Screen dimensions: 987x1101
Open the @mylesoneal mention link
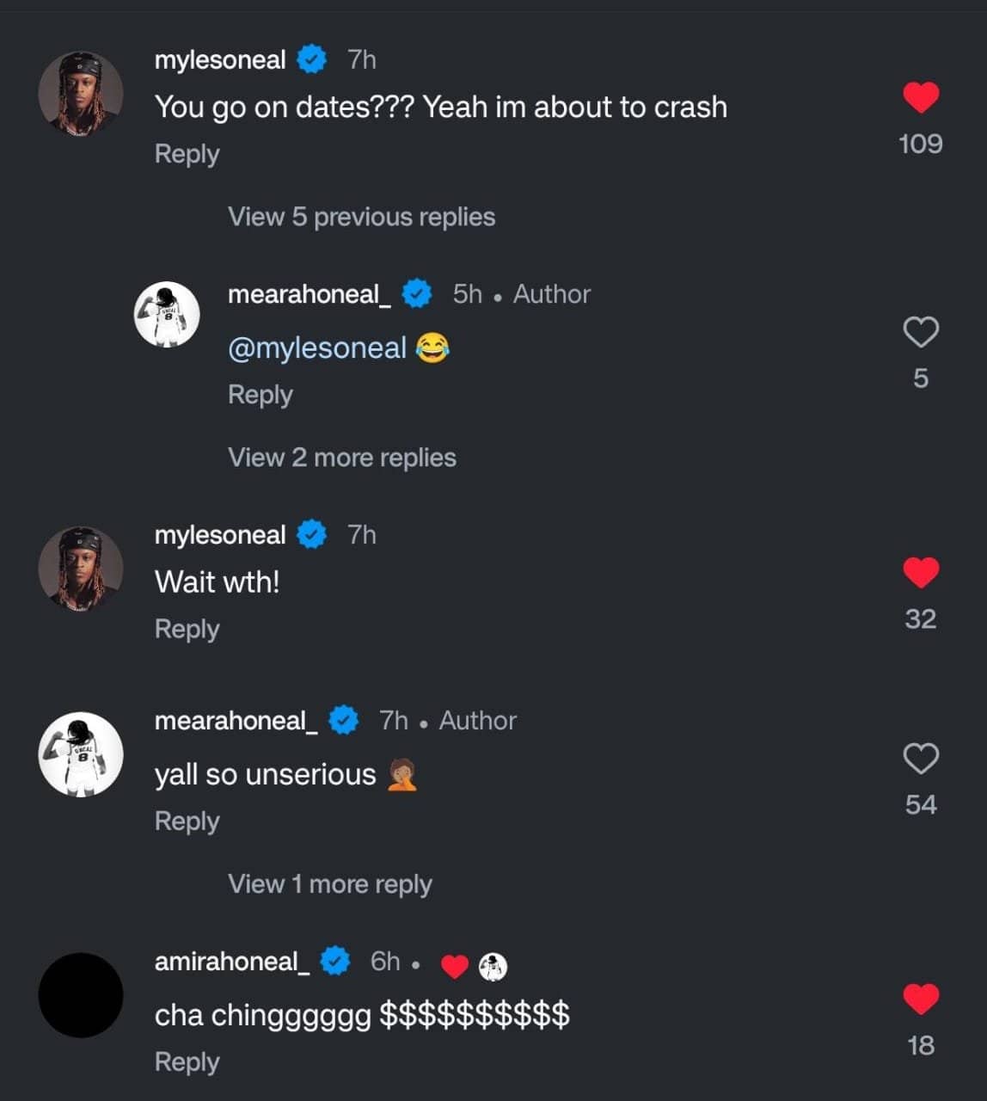(x=316, y=348)
